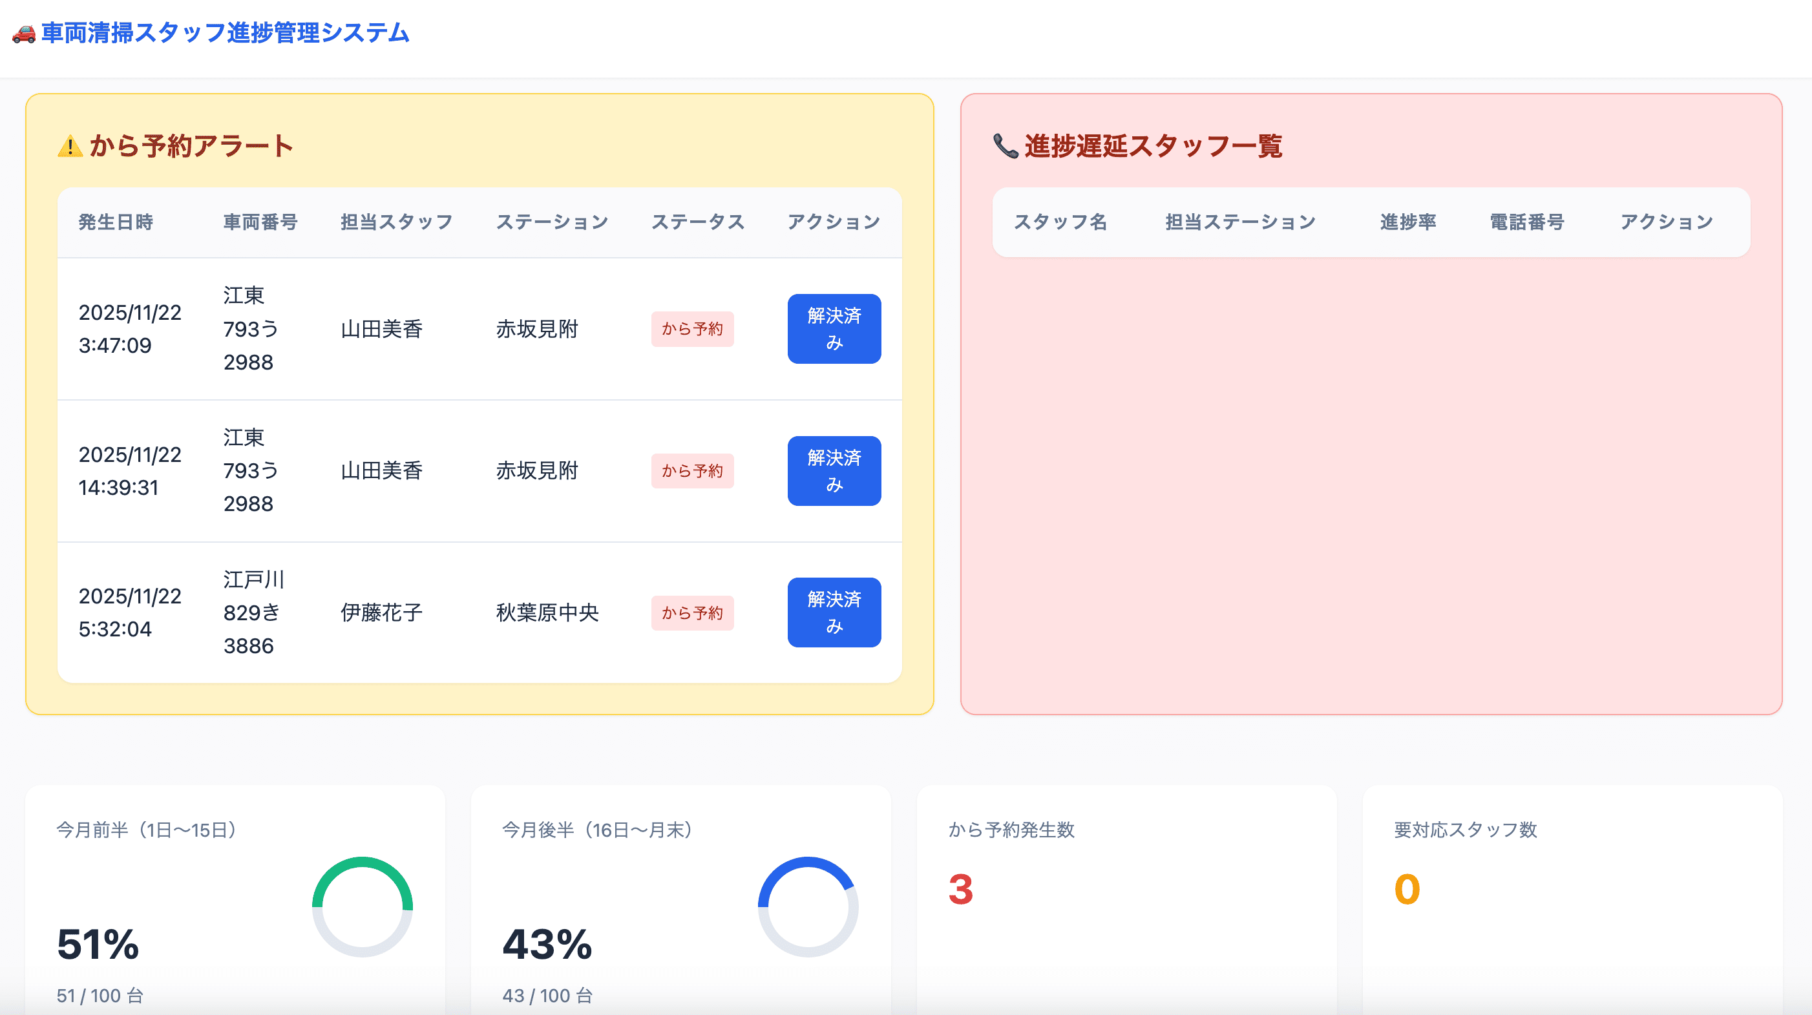Click the orange 0 for 要対応スタッフ数
Viewport: 1812px width, 1015px height.
1407,889
